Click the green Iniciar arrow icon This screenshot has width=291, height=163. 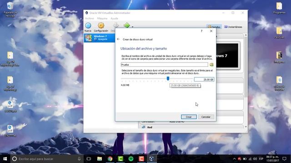127,25
